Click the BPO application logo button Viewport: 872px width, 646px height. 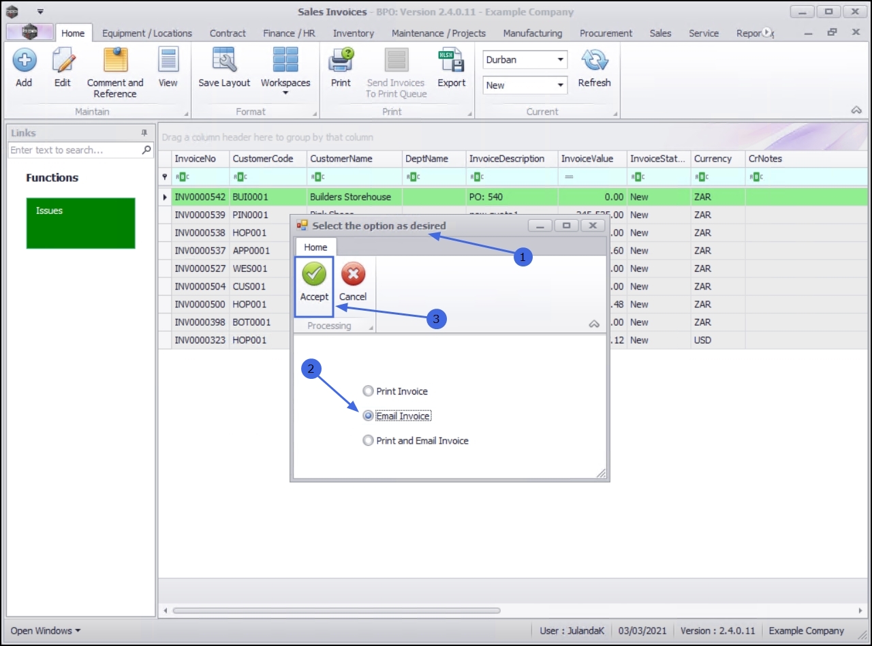point(29,32)
